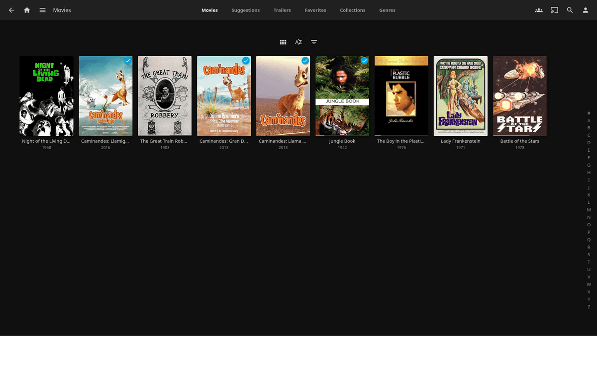Click the 'Caminandes: Gran D...' title link
Image resolution: width=597 pixels, height=373 pixels.
[x=224, y=141]
